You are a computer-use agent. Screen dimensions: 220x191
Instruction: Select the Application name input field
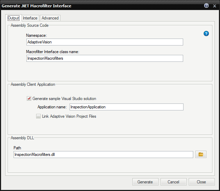tap(126, 107)
